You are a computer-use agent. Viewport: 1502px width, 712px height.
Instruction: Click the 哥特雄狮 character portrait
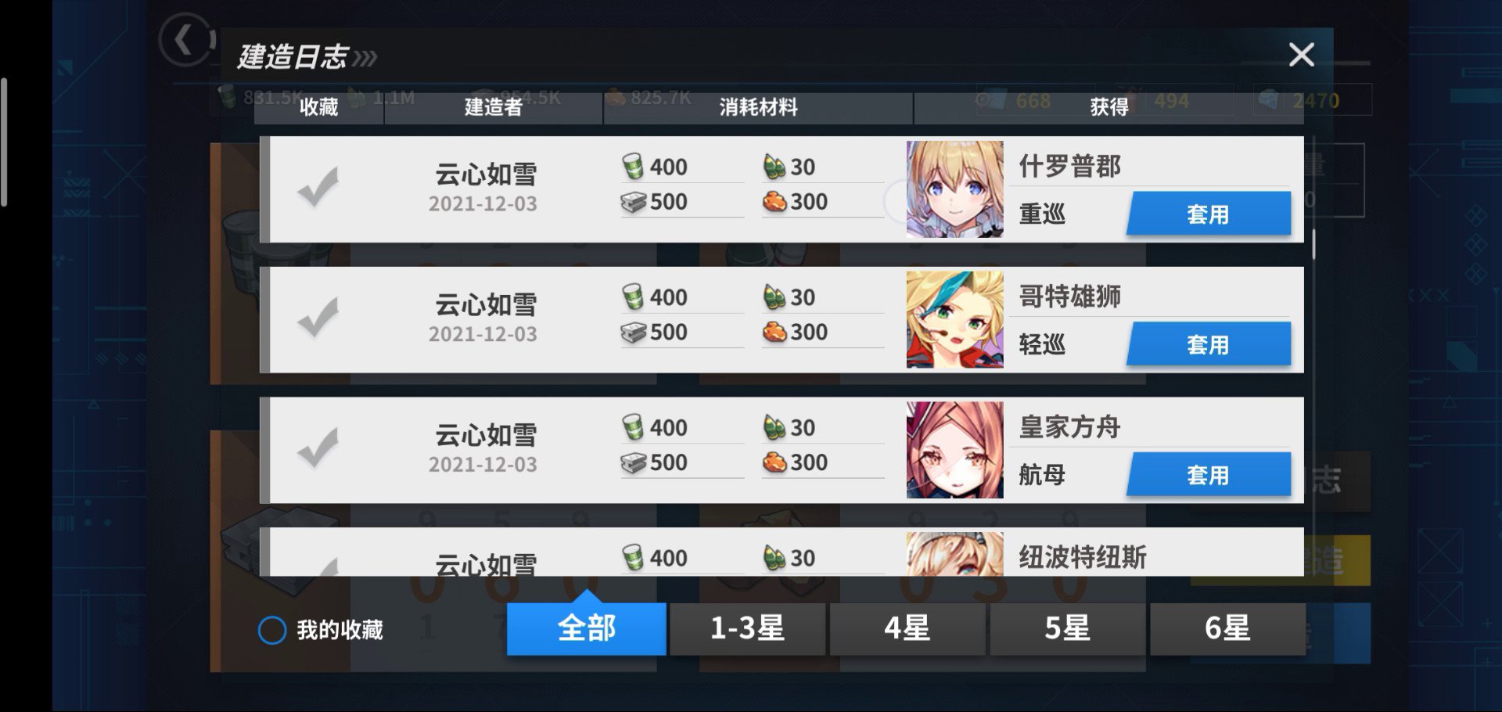(x=954, y=319)
